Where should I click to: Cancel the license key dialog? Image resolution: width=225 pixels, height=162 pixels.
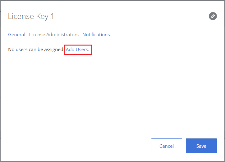pos(167,146)
